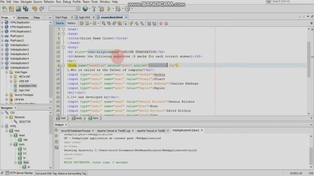This screenshot has width=314, height=176.
Task: Click the body breadcrumb below editor
Action: [x=77, y=118]
